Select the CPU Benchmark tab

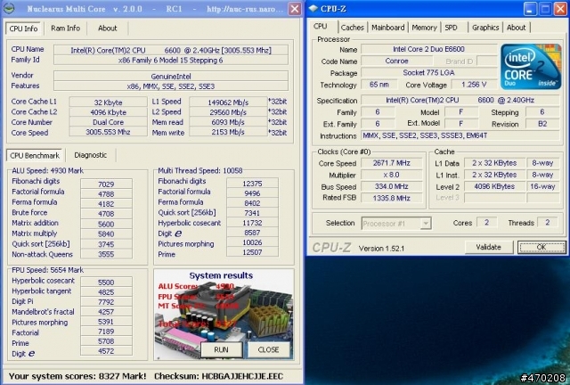pyautogui.click(x=35, y=155)
